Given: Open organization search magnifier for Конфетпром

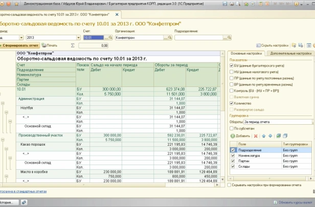Looking at the screenshot, I should (x=170, y=37).
